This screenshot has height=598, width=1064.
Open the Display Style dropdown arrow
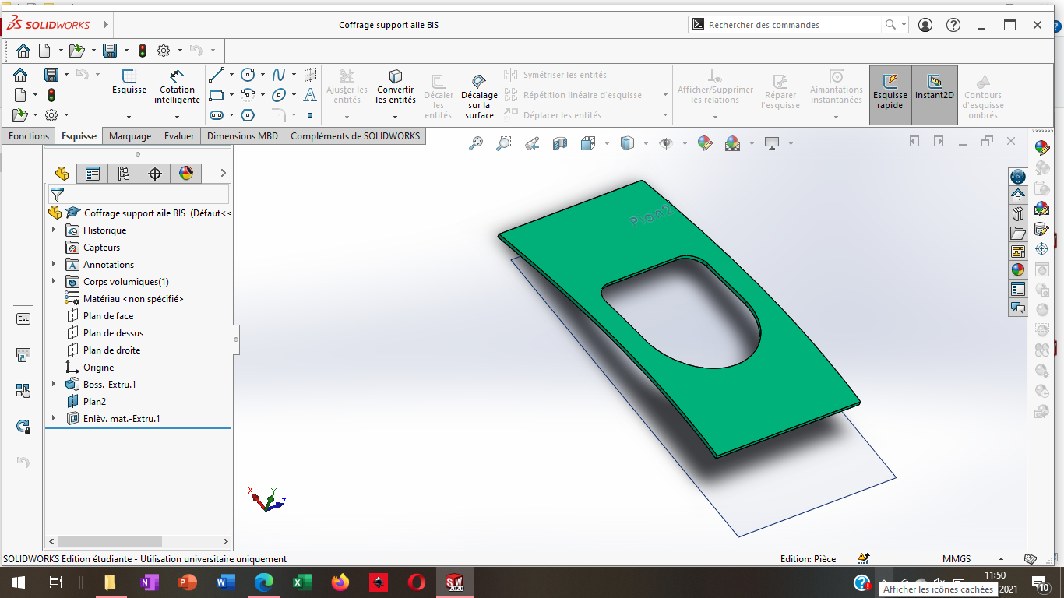pyautogui.click(x=644, y=143)
